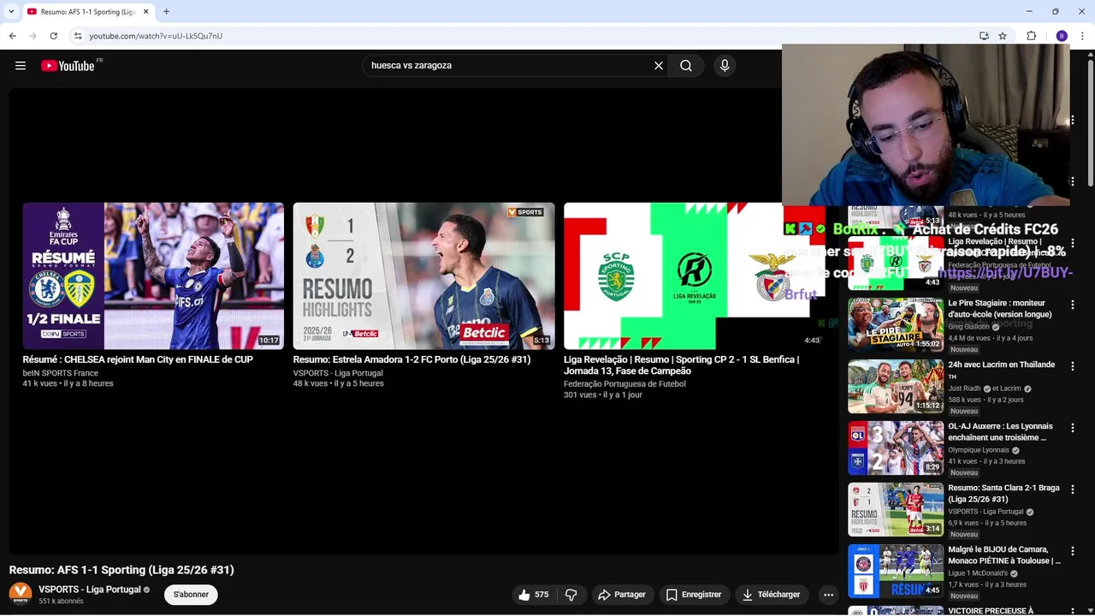Dislike the video with thumbs down

point(571,595)
